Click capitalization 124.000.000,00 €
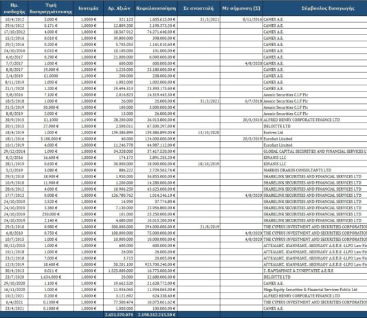367x318 pixels. [x=160, y=139]
